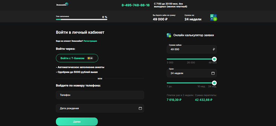
Task: Click the Сумма переплаты label
Action: point(206,95)
